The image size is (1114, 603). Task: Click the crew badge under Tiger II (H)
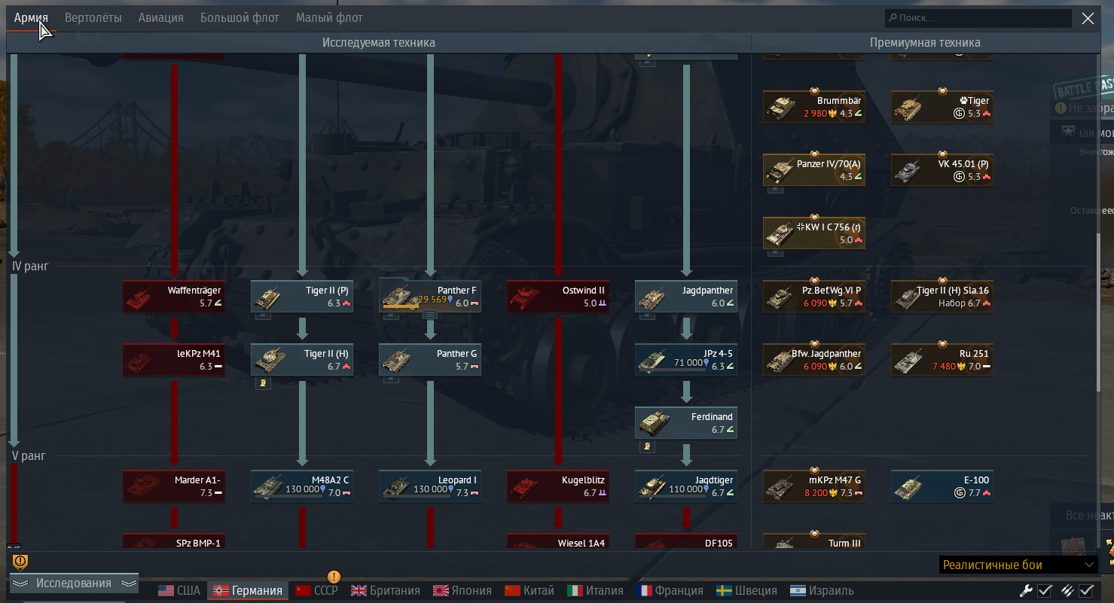point(264,383)
